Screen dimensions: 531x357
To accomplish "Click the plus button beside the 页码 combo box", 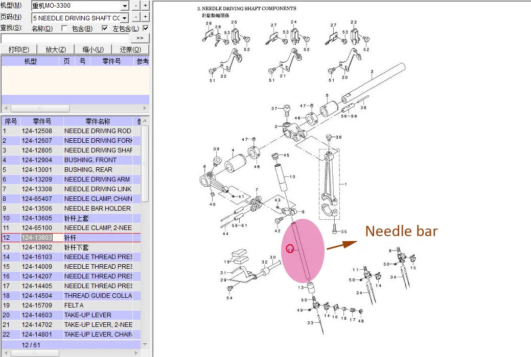I will pyautogui.click(x=145, y=17).
